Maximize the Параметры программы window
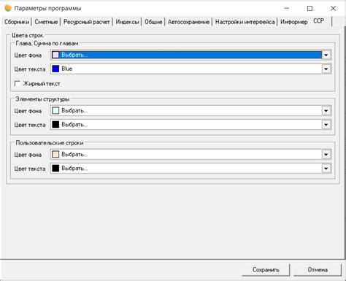This screenshot has width=346, height=281. 310,9
